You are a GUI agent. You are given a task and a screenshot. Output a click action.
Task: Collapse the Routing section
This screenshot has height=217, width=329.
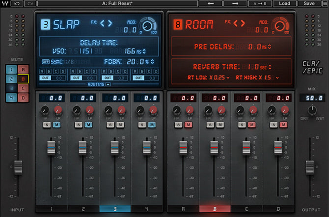click(x=108, y=84)
